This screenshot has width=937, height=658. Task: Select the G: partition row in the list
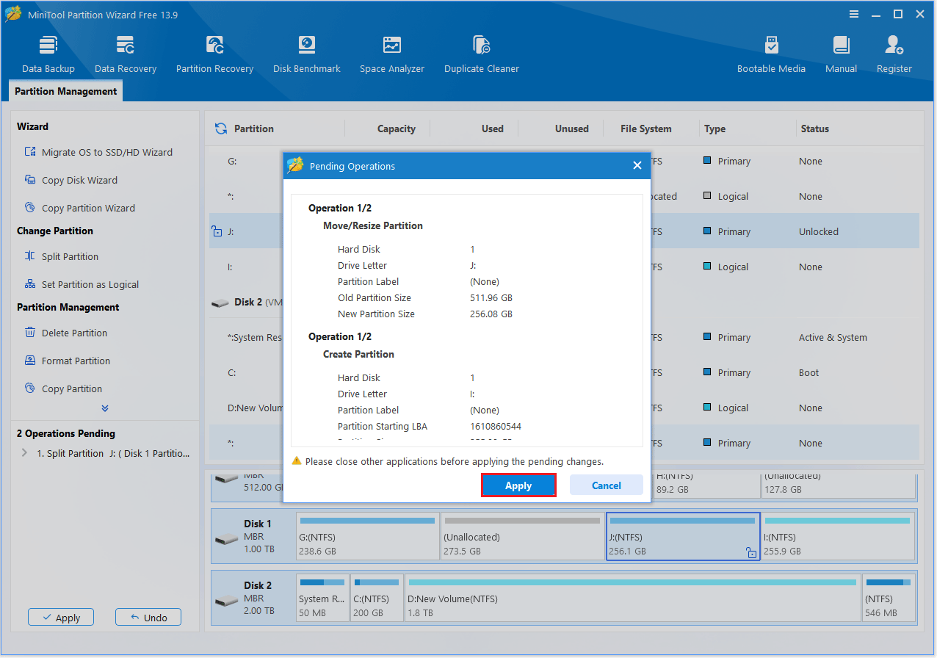point(564,161)
